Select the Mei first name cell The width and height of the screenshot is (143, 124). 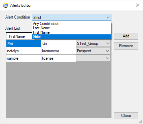pyautogui.click(x=24, y=43)
